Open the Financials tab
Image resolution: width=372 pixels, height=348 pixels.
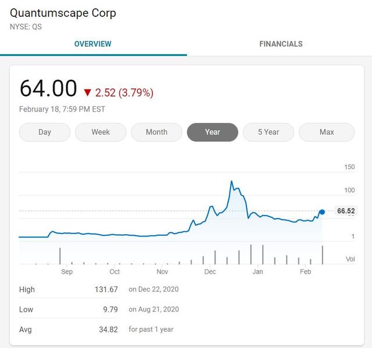[x=281, y=44]
